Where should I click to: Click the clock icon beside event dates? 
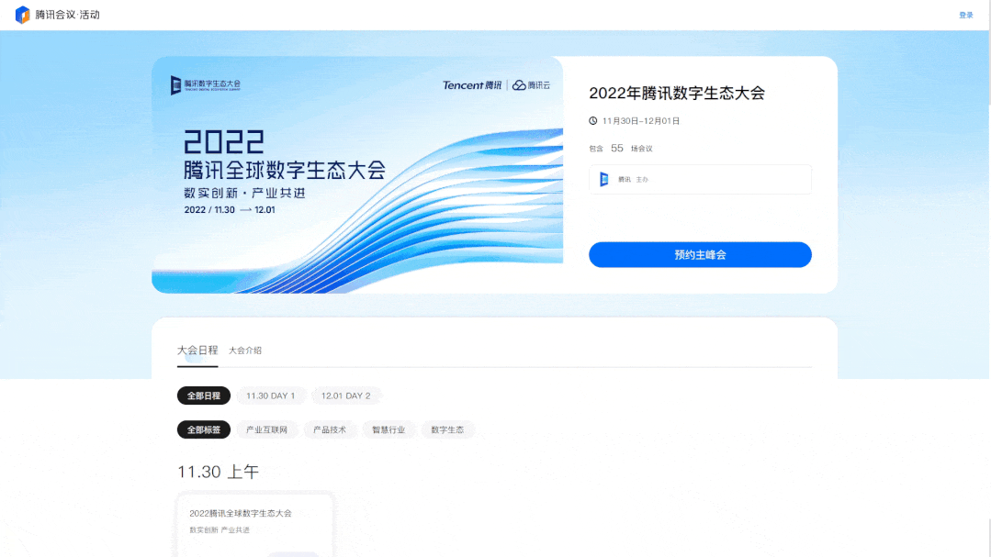592,120
